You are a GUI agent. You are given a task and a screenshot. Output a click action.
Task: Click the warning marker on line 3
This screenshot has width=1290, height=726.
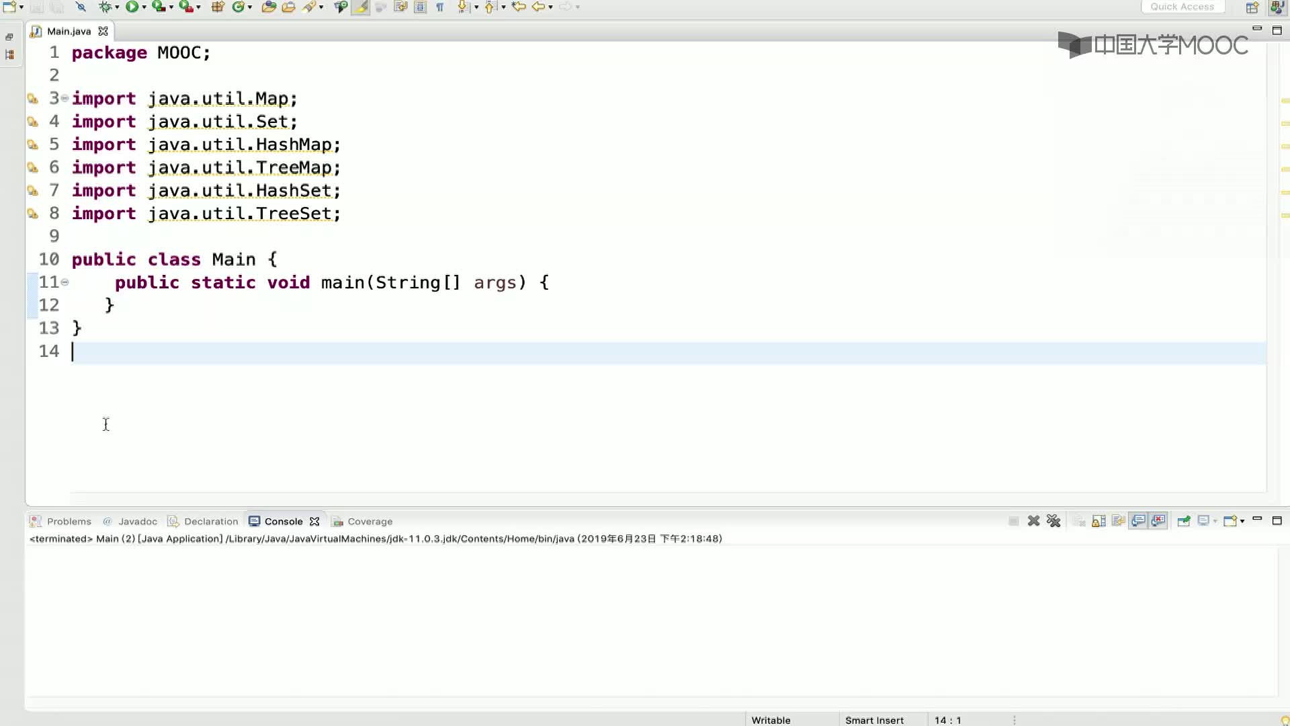coord(32,99)
